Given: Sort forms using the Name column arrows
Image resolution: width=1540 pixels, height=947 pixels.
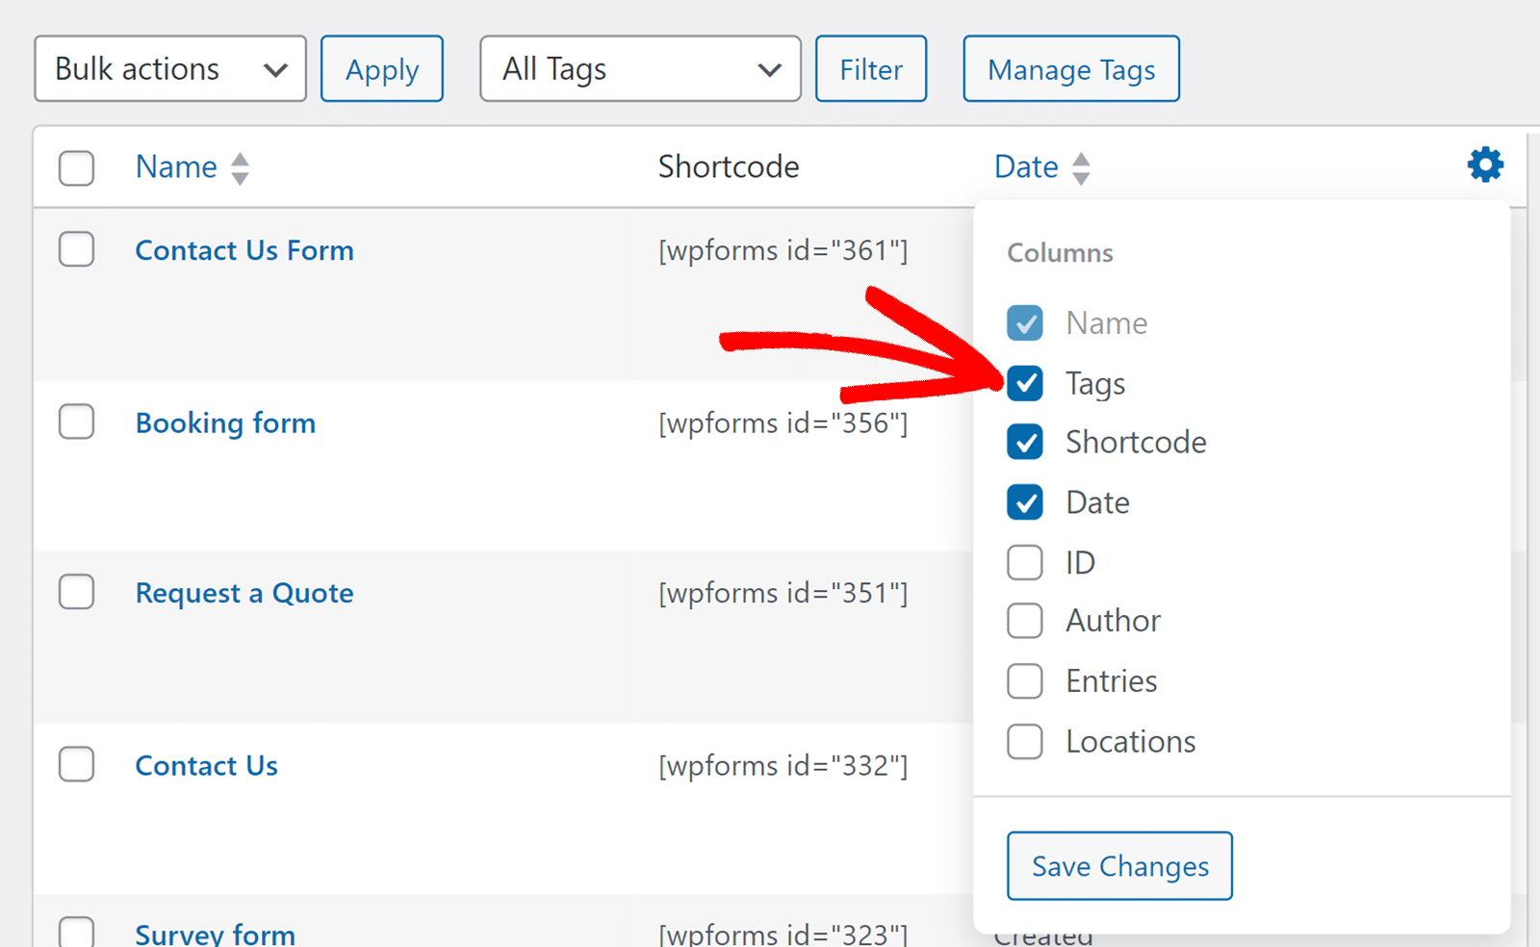Looking at the screenshot, I should pos(241,166).
